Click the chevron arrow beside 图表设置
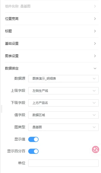The height and width of the screenshot is (173, 101). (x=95, y=56)
